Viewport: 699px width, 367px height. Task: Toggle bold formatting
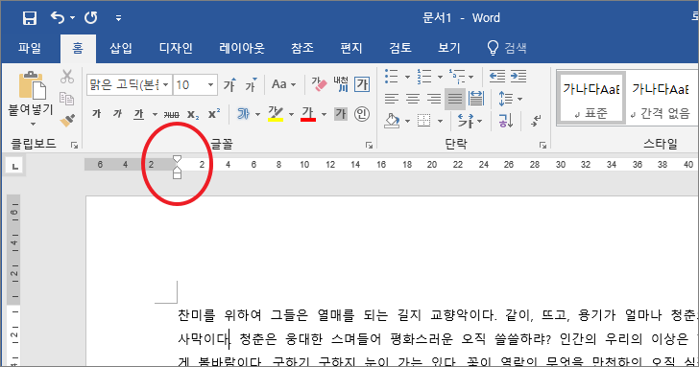click(x=96, y=114)
